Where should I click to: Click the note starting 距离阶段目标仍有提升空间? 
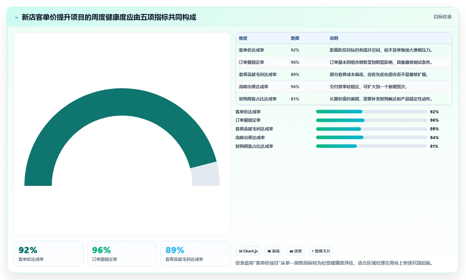tap(381, 50)
